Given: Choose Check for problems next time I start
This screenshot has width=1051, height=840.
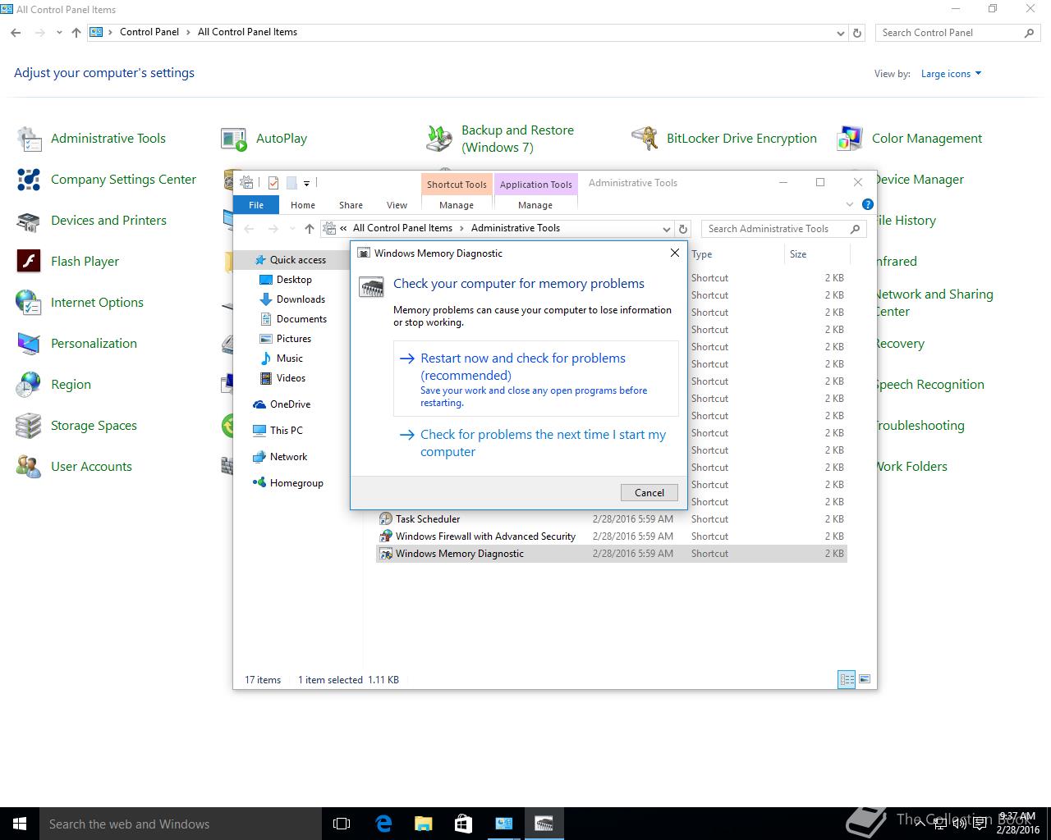Looking at the screenshot, I should click(536, 443).
